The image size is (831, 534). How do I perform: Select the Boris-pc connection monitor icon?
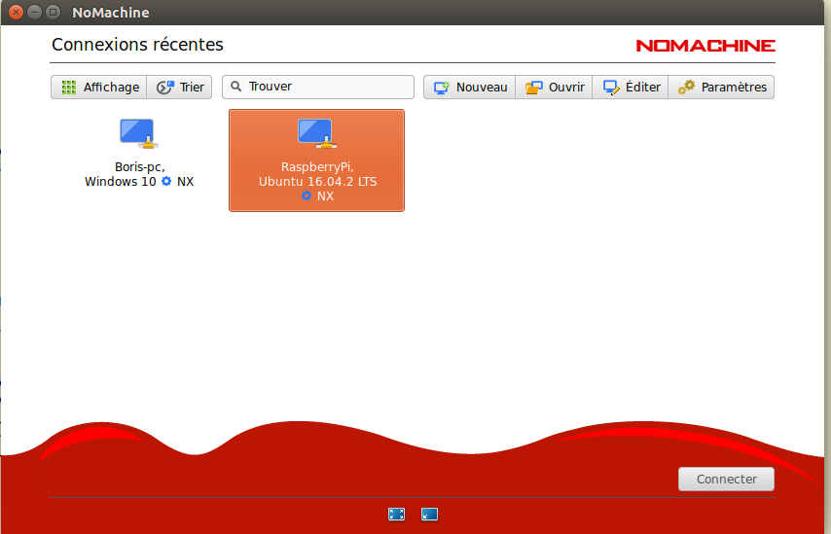pyautogui.click(x=139, y=133)
